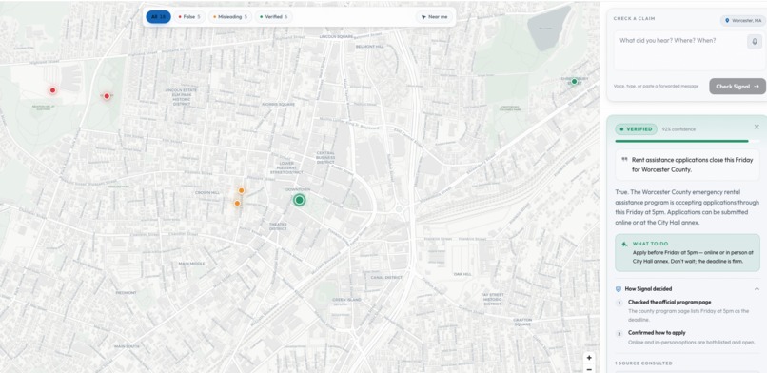This screenshot has height=373, width=767.
Task: Open the Worcester, MA location selector
Action: [742, 21]
